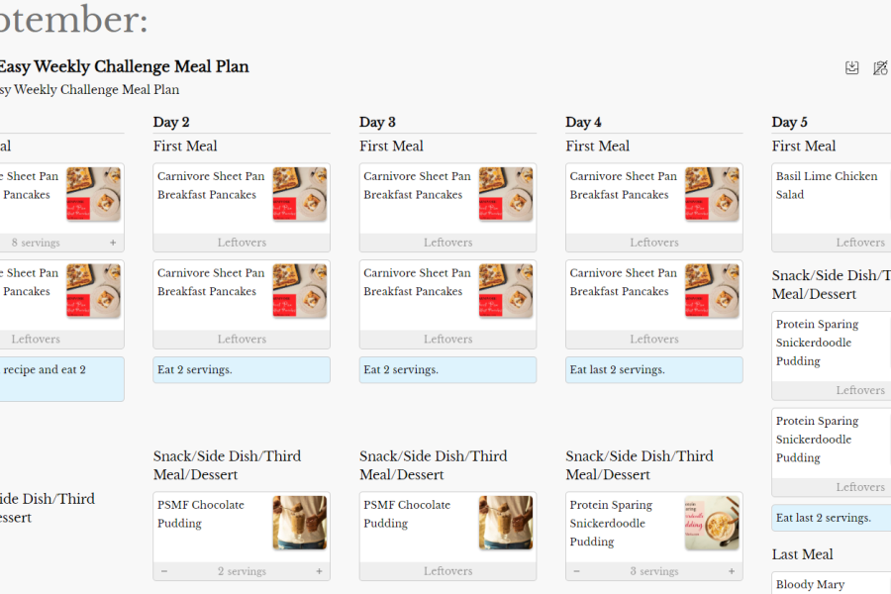Viewport: 891px width, 594px height.
Task: Open Basil Lime Chicken Salad recipe on Day 5
Action: click(x=827, y=185)
